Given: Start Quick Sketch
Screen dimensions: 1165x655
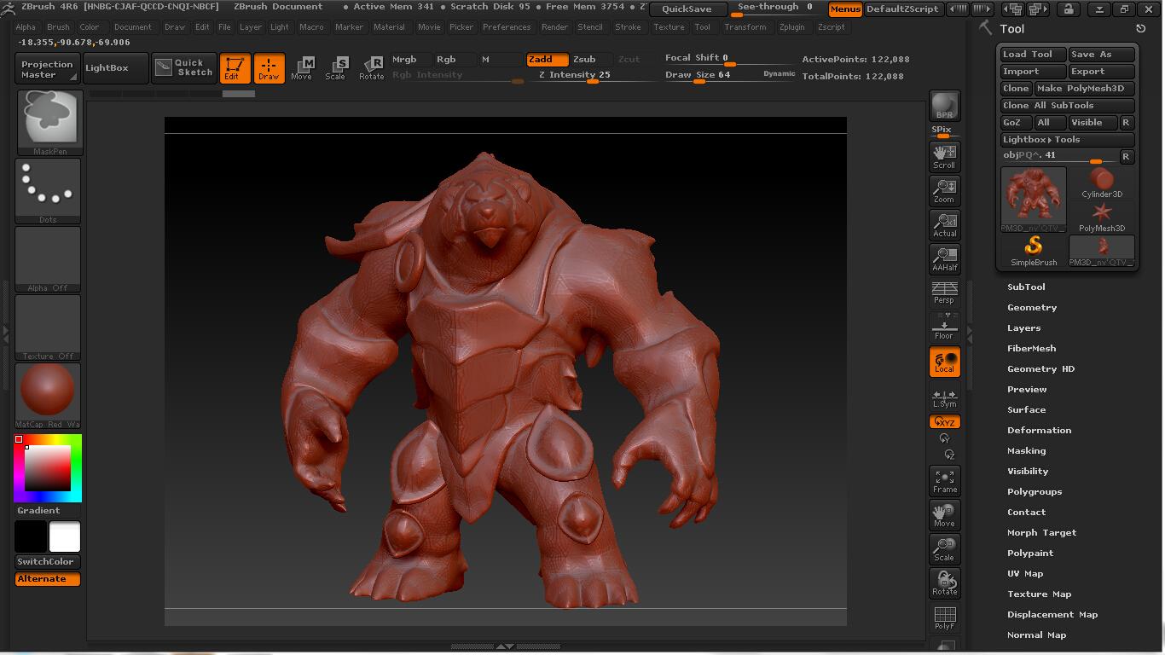Looking at the screenshot, I should point(185,68).
